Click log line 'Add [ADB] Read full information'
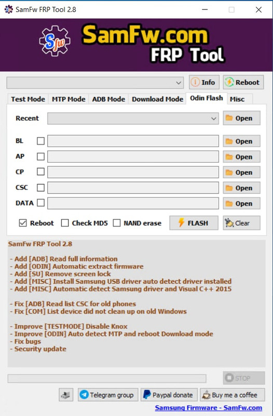273x416 pixels. (x=64, y=259)
